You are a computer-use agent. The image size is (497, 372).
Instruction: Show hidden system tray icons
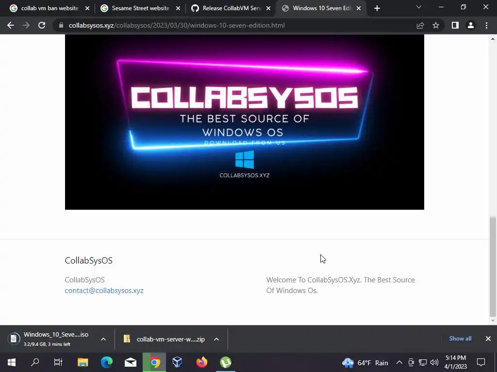pos(399,362)
